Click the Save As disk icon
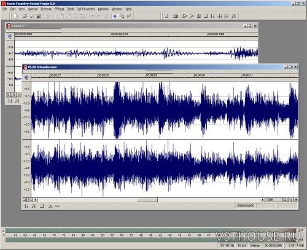Viewport: 307px width, 250px height. coord(39,16)
